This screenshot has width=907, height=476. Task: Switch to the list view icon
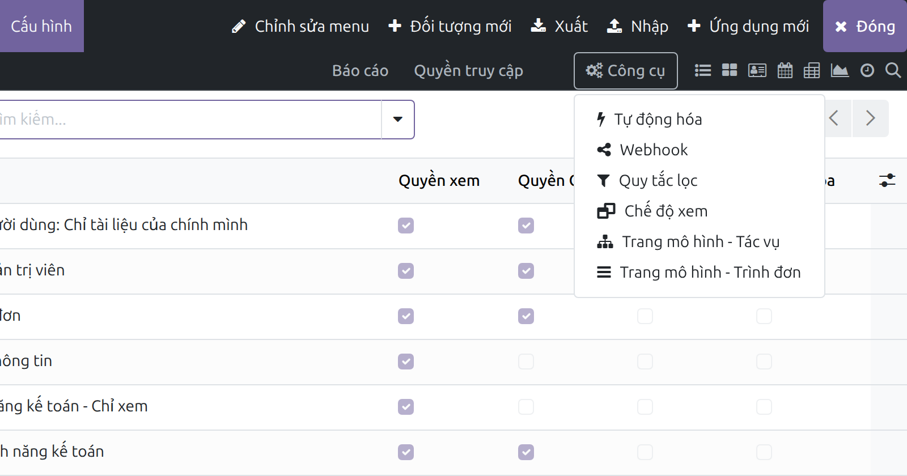pos(703,70)
